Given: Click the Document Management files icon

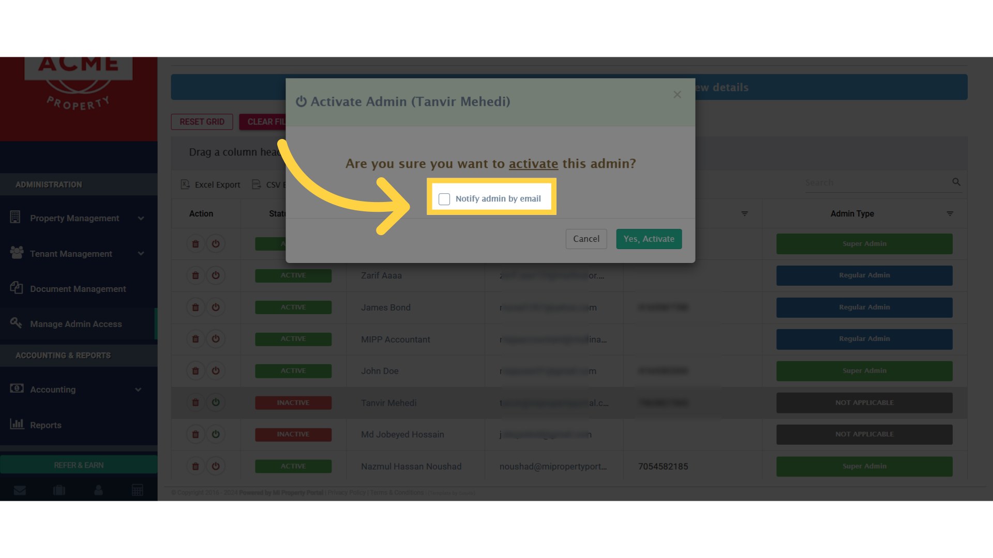Looking at the screenshot, I should coord(17,287).
